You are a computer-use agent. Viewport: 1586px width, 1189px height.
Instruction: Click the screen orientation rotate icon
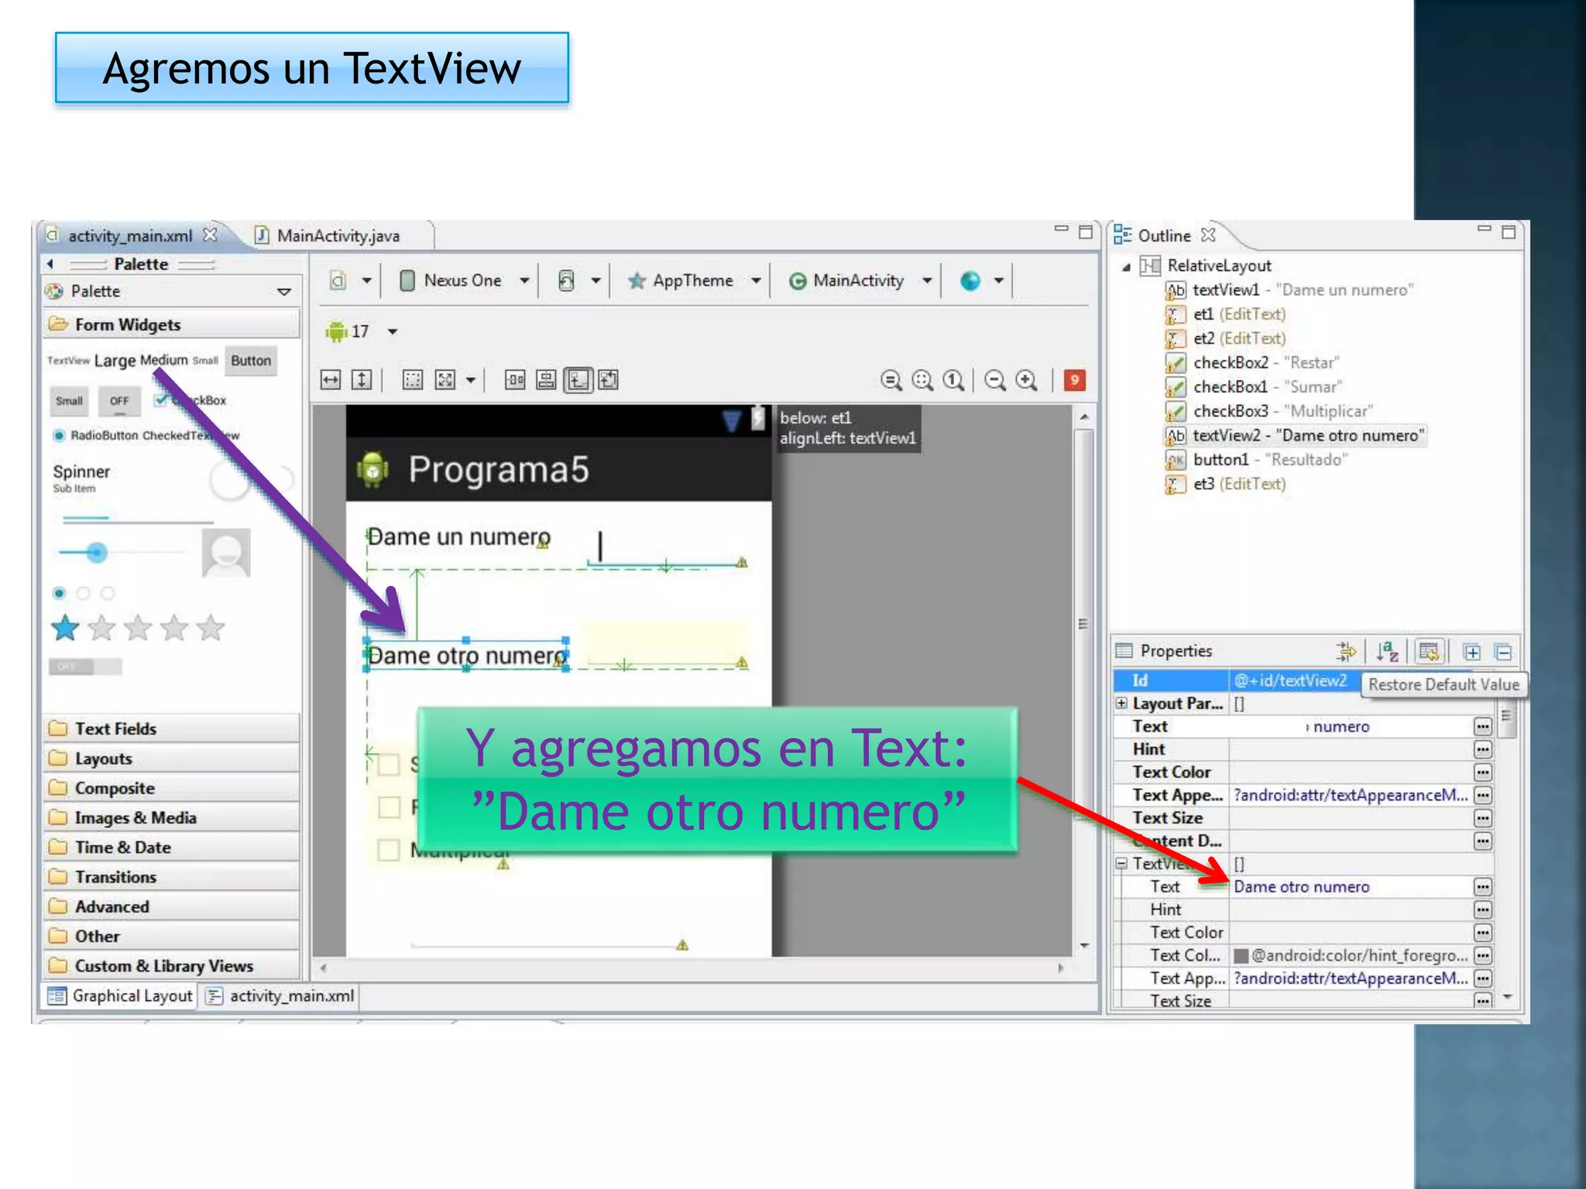pyautogui.click(x=567, y=280)
